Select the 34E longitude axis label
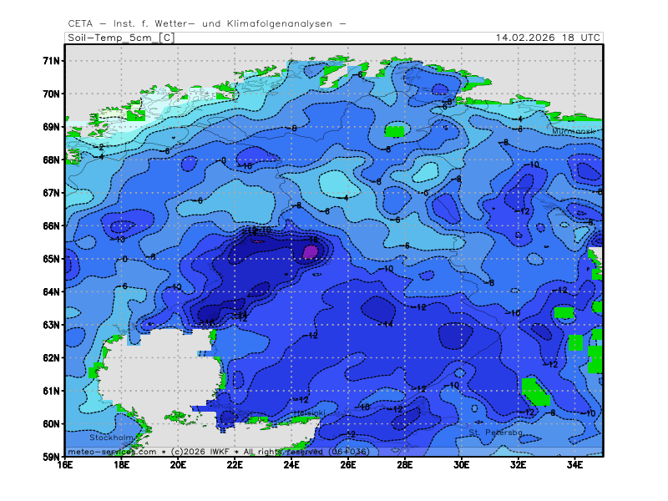The width and height of the screenshot is (668, 501). point(574,464)
